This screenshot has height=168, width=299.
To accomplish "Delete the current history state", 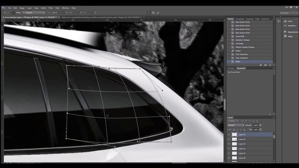I will [270, 65].
